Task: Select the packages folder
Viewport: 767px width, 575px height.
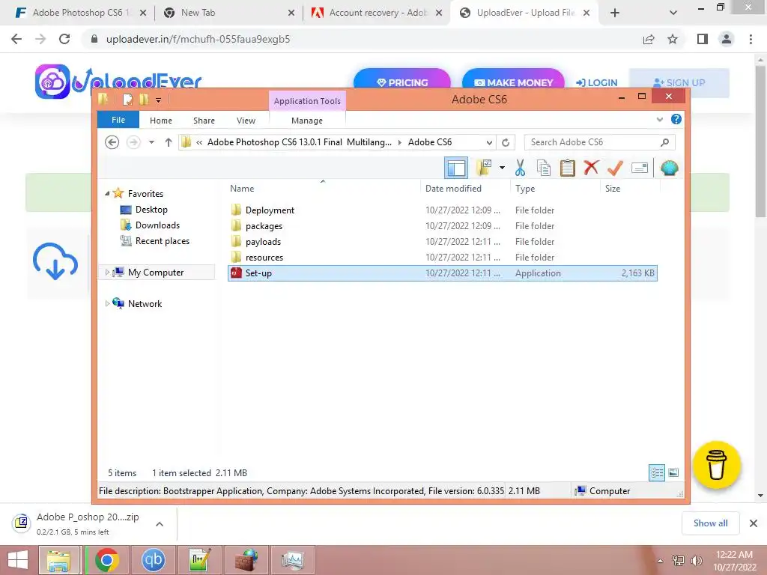Action: (x=264, y=226)
